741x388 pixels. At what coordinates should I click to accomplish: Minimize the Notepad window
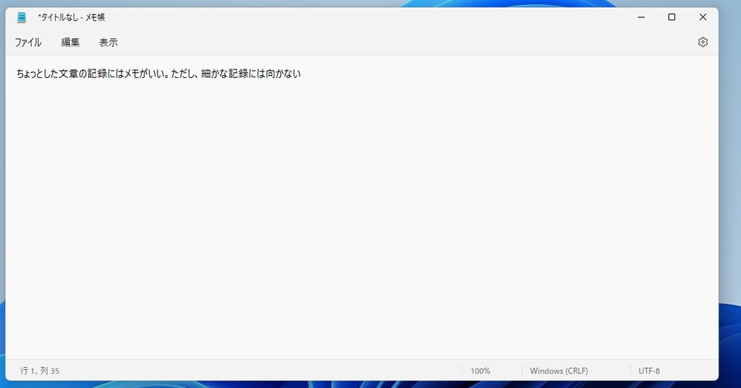click(x=641, y=17)
